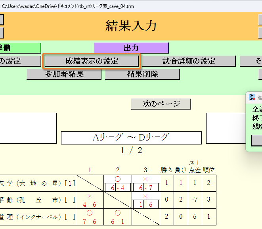
Task: Click the 参加者結果 button
Action: pos(64,74)
